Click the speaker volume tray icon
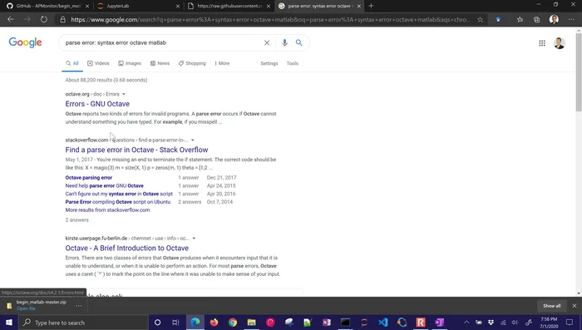The width and height of the screenshot is (582, 330). pyautogui.click(x=515, y=323)
